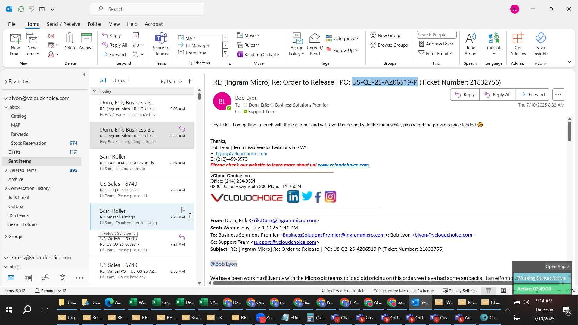This screenshot has height=325, width=578.
Task: Click Reply All in reading pane
Action: tap(497, 94)
